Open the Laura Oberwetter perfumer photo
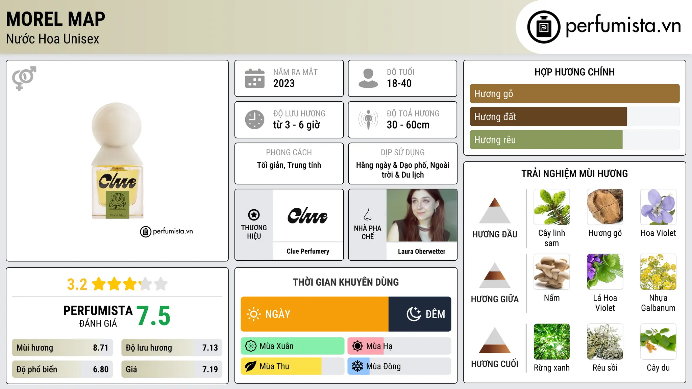This screenshot has width=692, height=389. 422,215
